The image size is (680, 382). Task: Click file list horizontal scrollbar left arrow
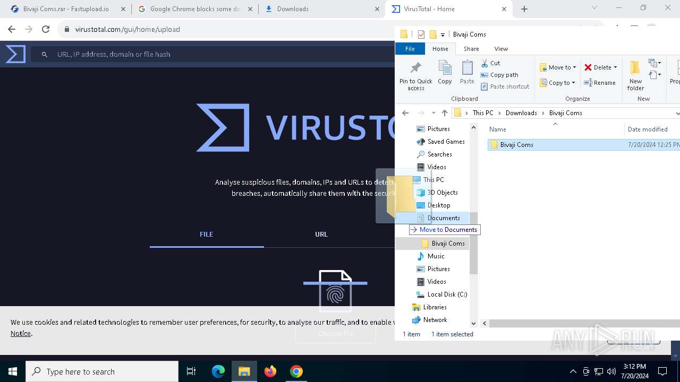point(484,323)
